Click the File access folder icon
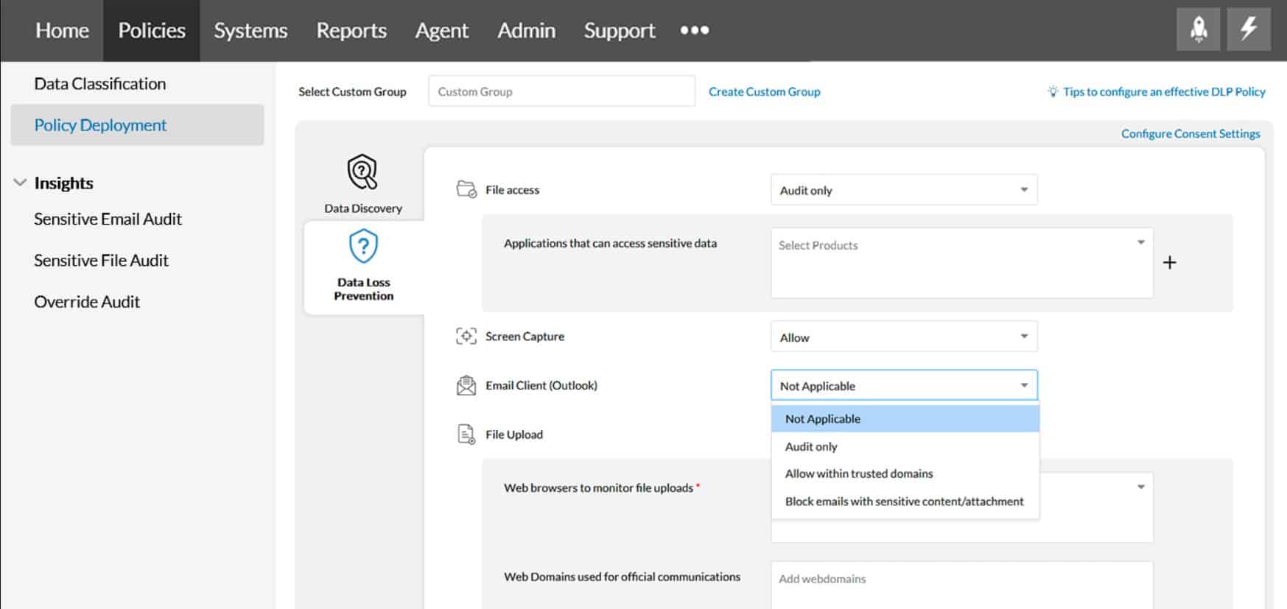 [x=466, y=189]
